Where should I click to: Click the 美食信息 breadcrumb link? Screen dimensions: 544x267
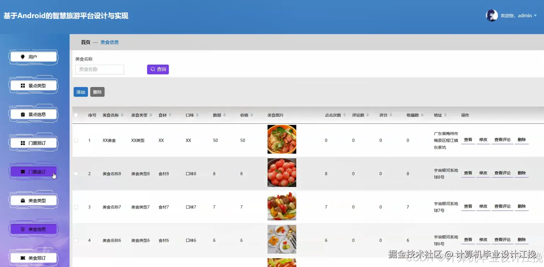point(110,42)
